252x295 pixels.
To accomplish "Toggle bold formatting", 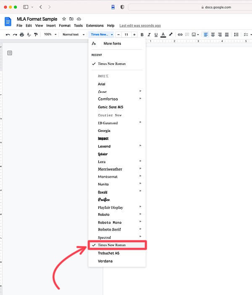I will coord(142,35).
